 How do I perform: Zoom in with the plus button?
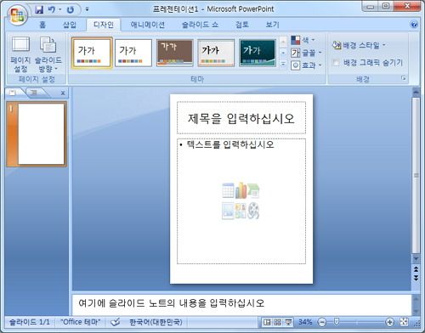(390, 322)
